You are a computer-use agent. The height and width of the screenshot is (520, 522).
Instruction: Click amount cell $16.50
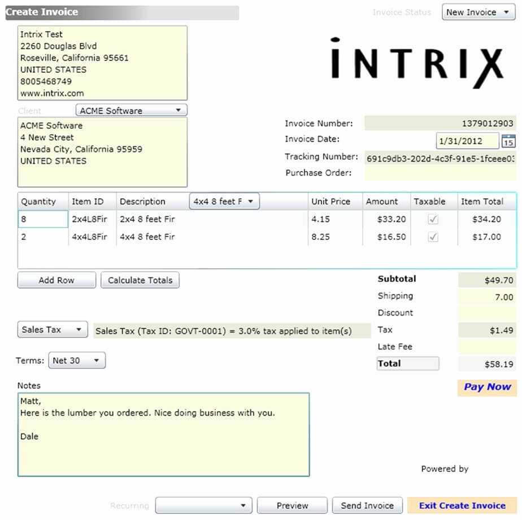(387, 237)
